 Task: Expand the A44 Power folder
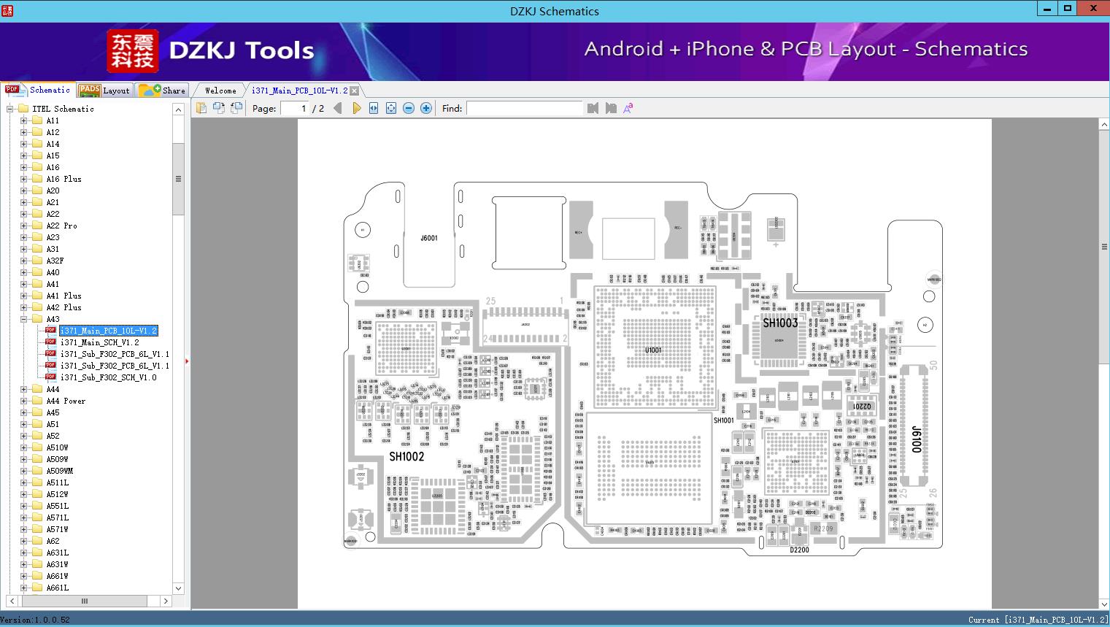[x=23, y=401]
